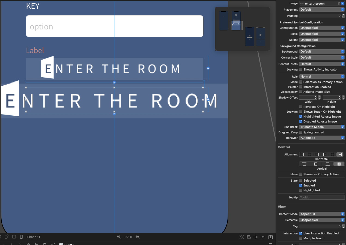This screenshot has height=245, width=346.
Task: Set horizontal alignment to center
Action: click(317, 154)
